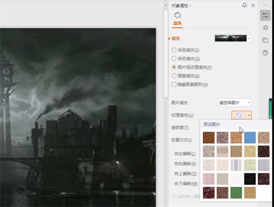
Task: Open object properties sidebar icon with sliders
Action: (x=265, y=15)
